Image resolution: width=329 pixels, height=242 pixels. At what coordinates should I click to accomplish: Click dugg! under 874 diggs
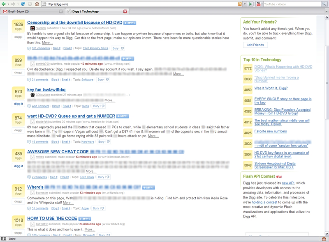click(18, 130)
